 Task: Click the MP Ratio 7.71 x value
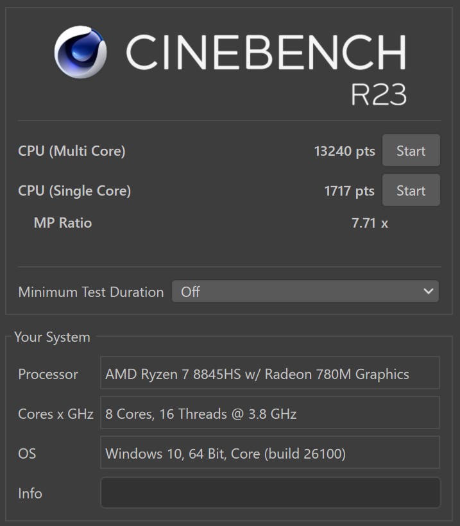370,223
